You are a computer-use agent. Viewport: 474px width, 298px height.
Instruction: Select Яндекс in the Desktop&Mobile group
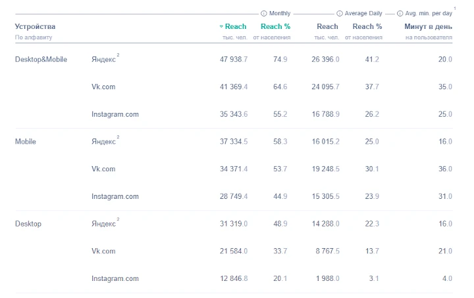tap(103, 60)
